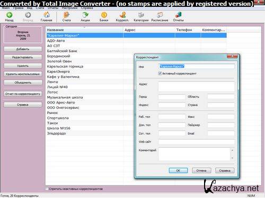Confirm the dialog with OK
Screen dimensions: 265x198
[x=178, y=171]
